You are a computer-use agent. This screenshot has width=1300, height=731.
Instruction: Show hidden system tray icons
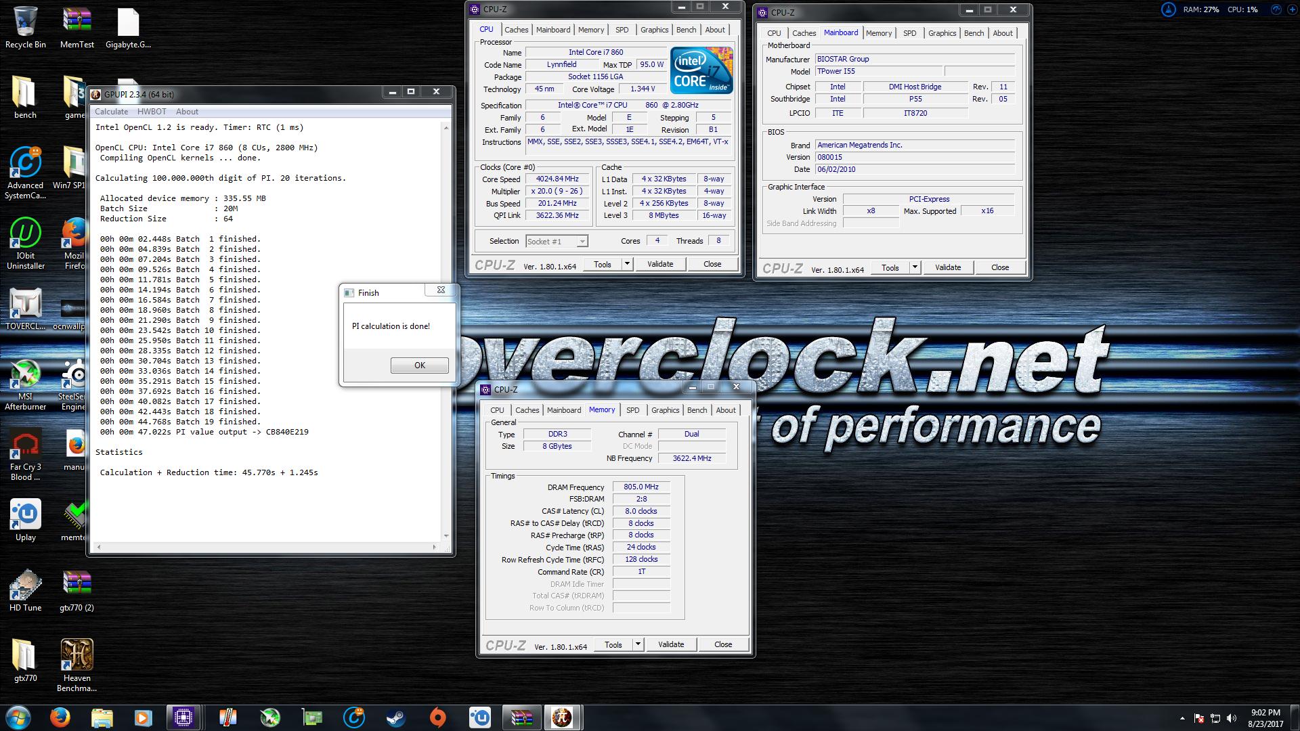(x=1183, y=718)
